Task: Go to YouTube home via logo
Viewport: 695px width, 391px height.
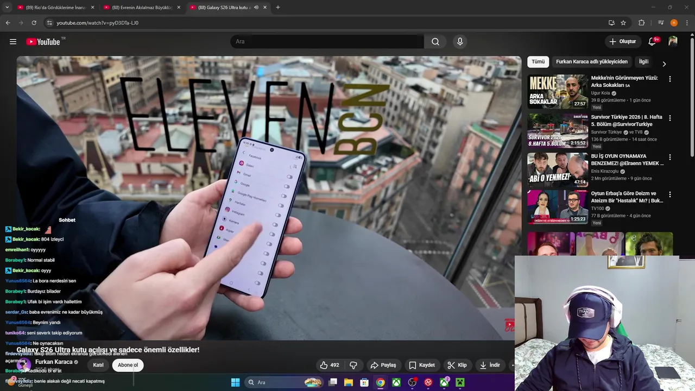Action: [x=43, y=42]
